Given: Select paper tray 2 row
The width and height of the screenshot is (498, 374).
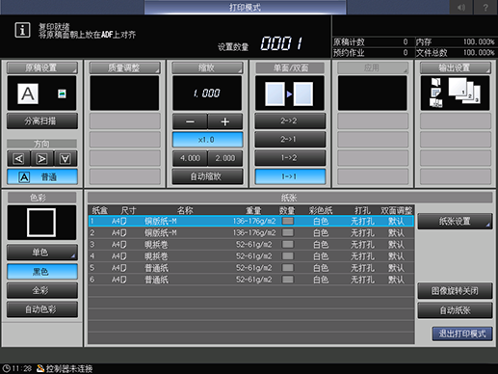Looking at the screenshot, I should (251, 232).
